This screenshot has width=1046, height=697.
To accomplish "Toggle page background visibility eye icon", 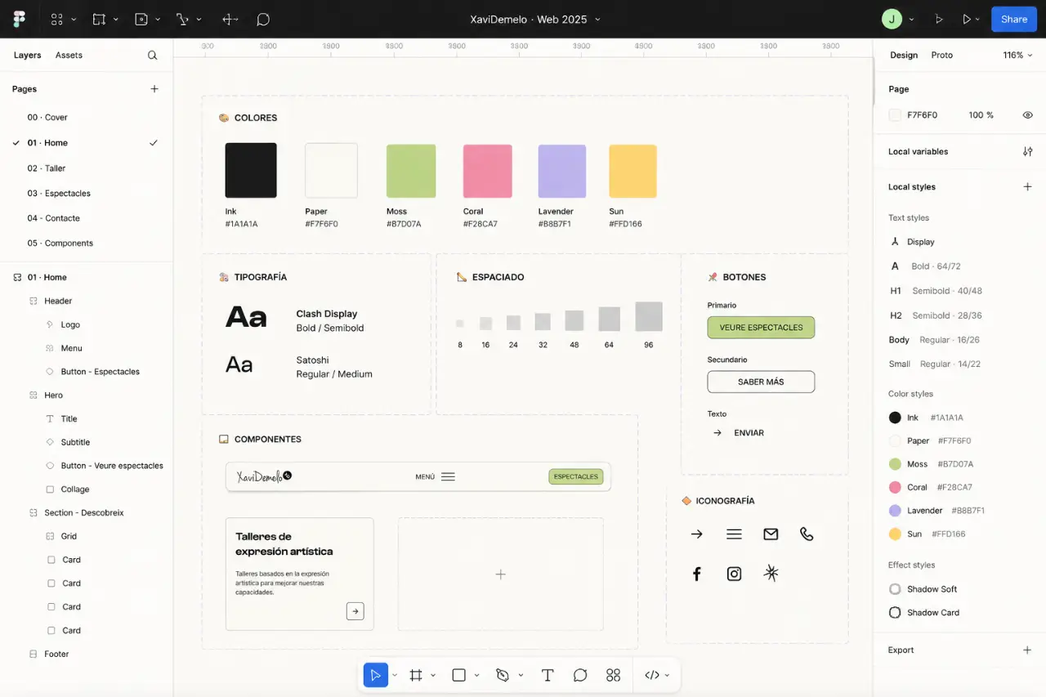I will point(1028,115).
